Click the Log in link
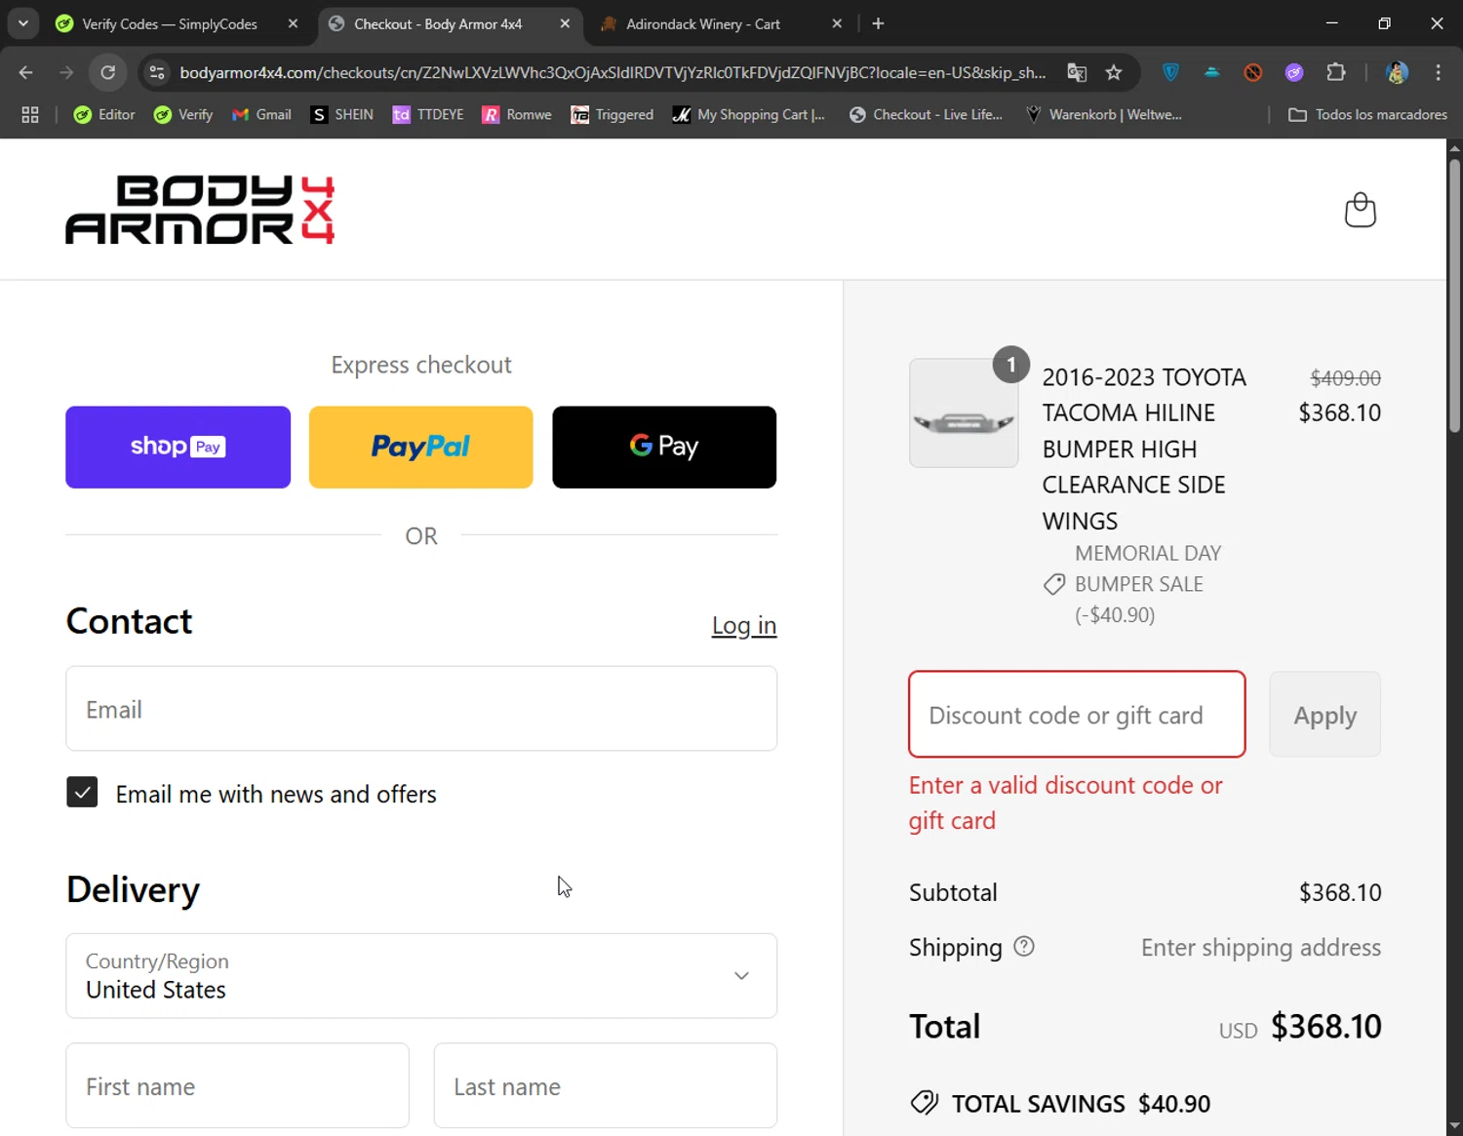Screen dimensions: 1463x1136 (x=744, y=625)
